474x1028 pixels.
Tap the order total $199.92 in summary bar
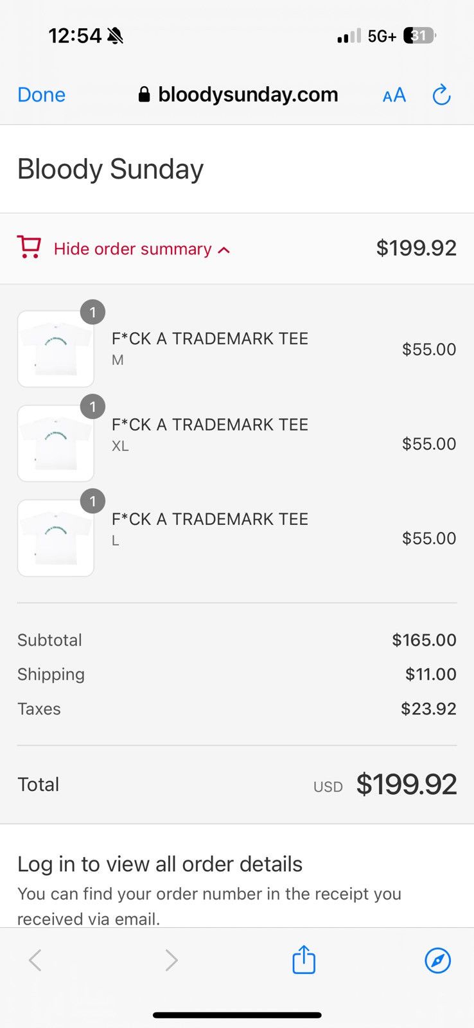tap(416, 248)
